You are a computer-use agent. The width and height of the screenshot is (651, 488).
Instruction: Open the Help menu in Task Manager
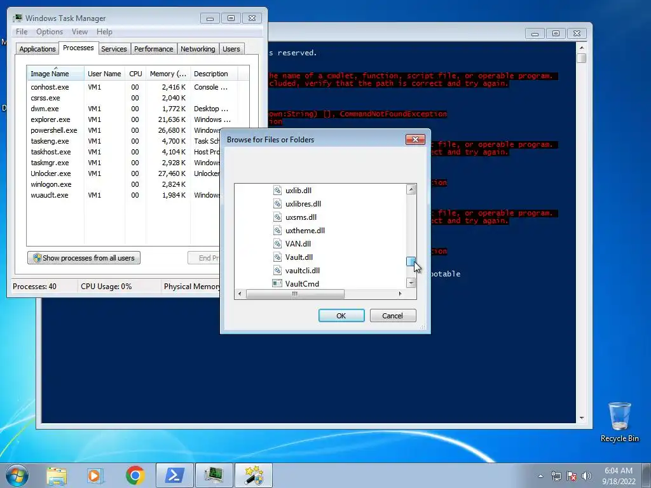[x=104, y=32]
